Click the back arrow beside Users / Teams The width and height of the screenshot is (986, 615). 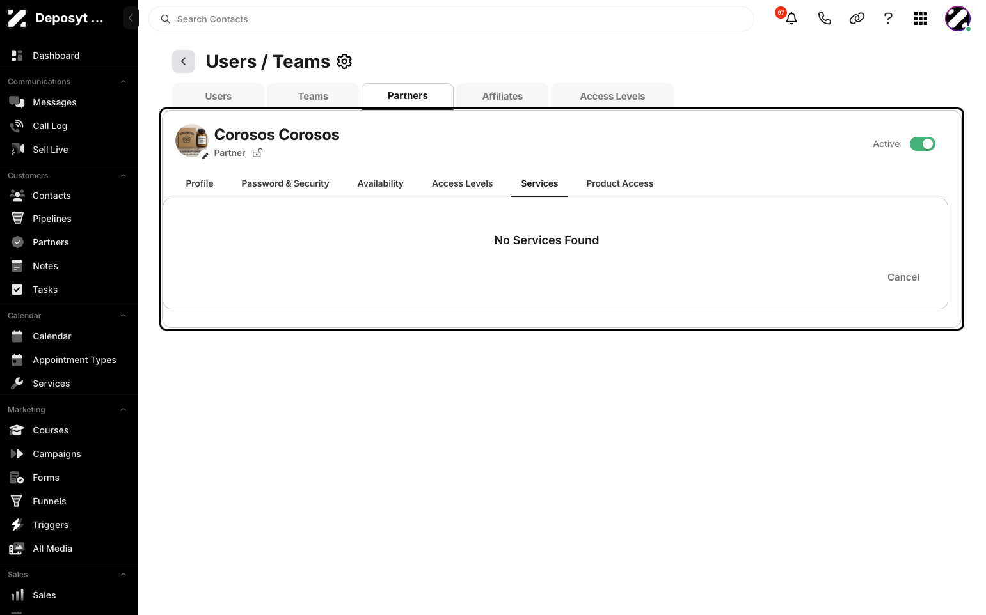pyautogui.click(x=184, y=61)
